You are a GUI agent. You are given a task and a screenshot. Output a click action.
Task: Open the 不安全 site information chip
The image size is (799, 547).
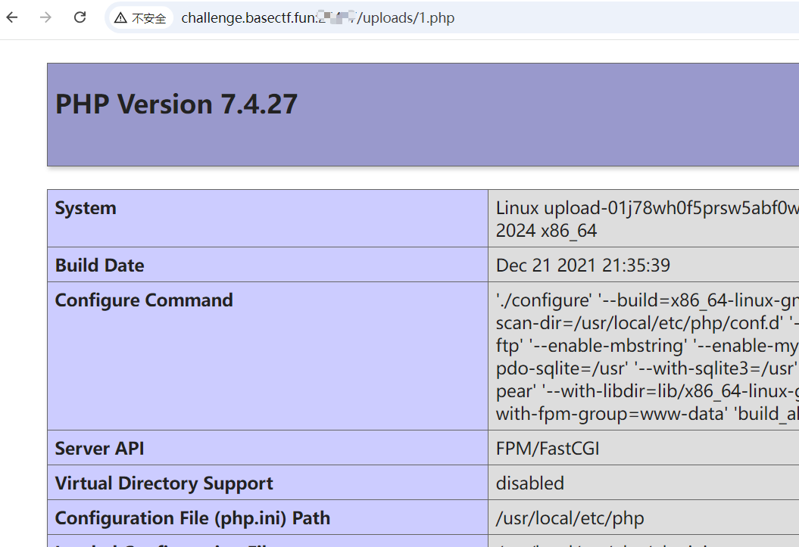coord(141,18)
